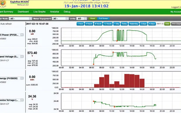Screen dimensions: 181x113
Task: Go to Live Graphs menu
Action: [x=39, y=12]
